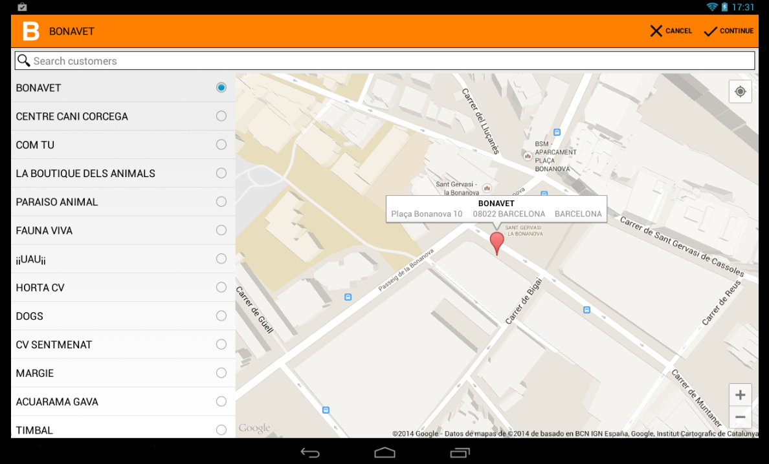Select FAUNA VIVA radio button
The height and width of the screenshot is (464, 769).
[221, 230]
